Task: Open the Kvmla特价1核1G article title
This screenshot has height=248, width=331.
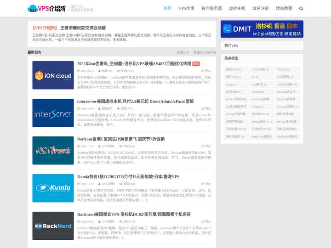Action: coord(128,177)
